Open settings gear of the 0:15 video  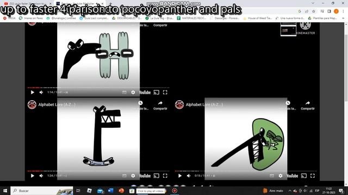click(281, 175)
